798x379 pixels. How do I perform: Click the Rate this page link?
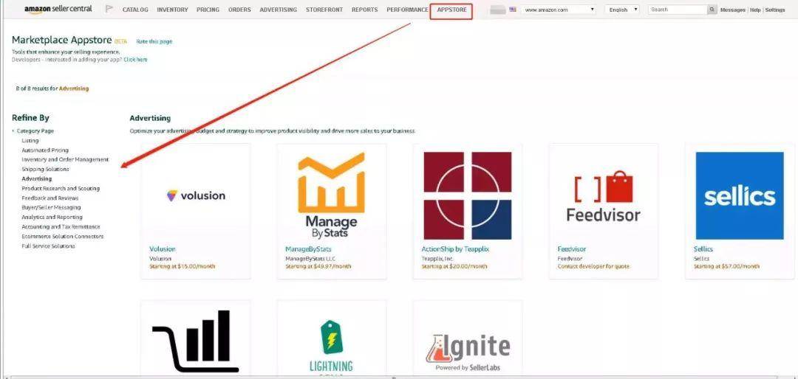coord(154,41)
